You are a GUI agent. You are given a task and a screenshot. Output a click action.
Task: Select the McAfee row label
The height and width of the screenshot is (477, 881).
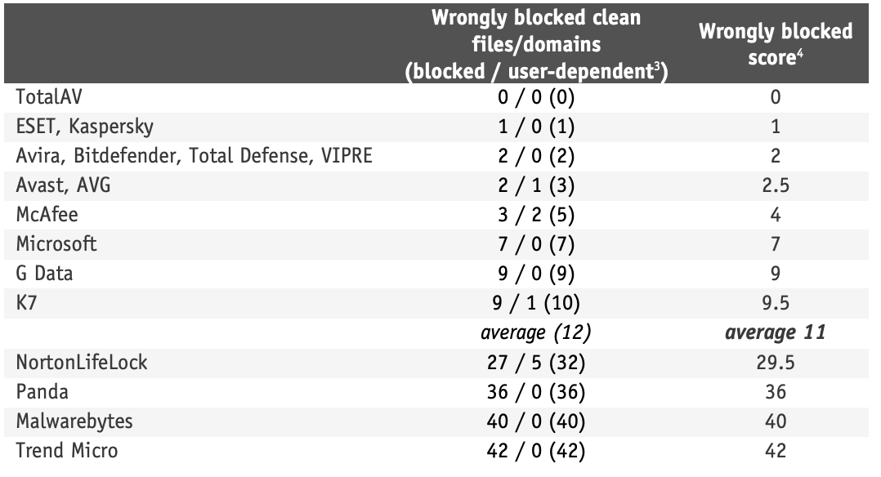[x=48, y=215]
